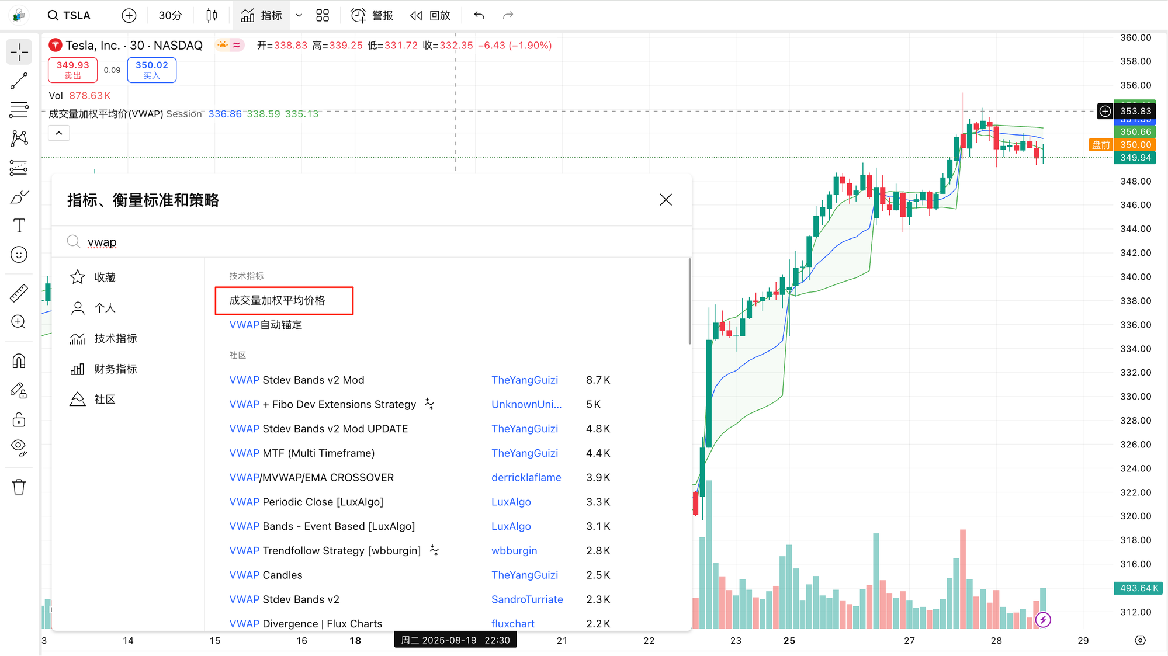
Task: Open the candlestick chart style icon
Action: point(212,15)
